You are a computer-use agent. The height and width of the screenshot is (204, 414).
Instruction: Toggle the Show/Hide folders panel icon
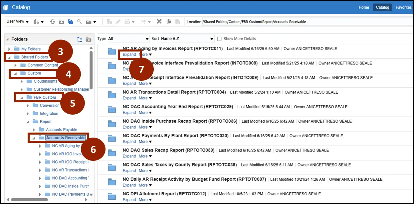point(70,22)
